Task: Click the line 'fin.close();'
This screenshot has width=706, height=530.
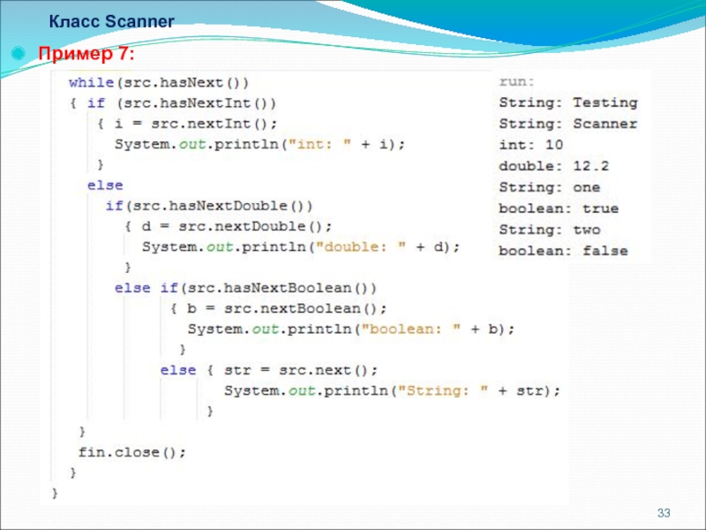Action: tap(131, 452)
